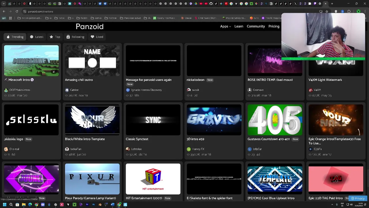Image resolution: width=369 pixels, height=208 pixels.
Task: Open the Claude bookmark
Action: (186, 18)
